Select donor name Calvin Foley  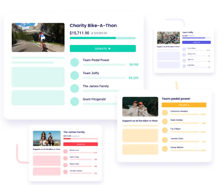[x=74, y=157]
